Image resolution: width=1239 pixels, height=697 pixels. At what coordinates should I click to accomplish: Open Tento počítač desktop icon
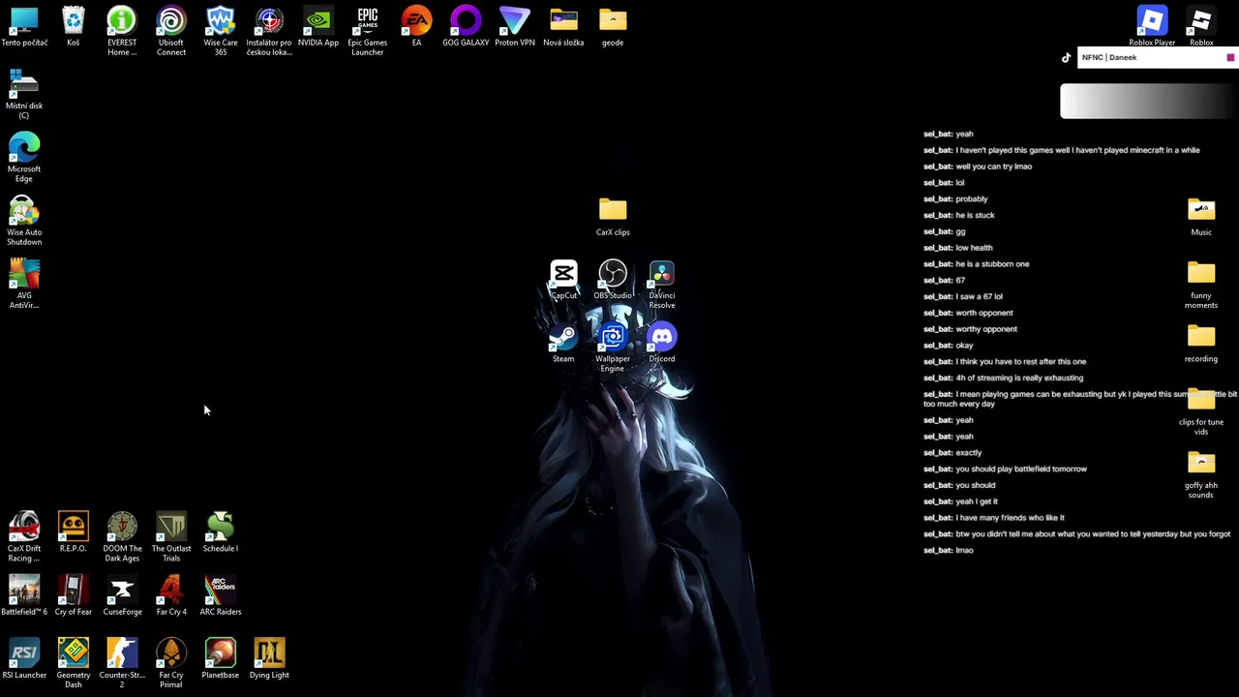tap(24, 27)
